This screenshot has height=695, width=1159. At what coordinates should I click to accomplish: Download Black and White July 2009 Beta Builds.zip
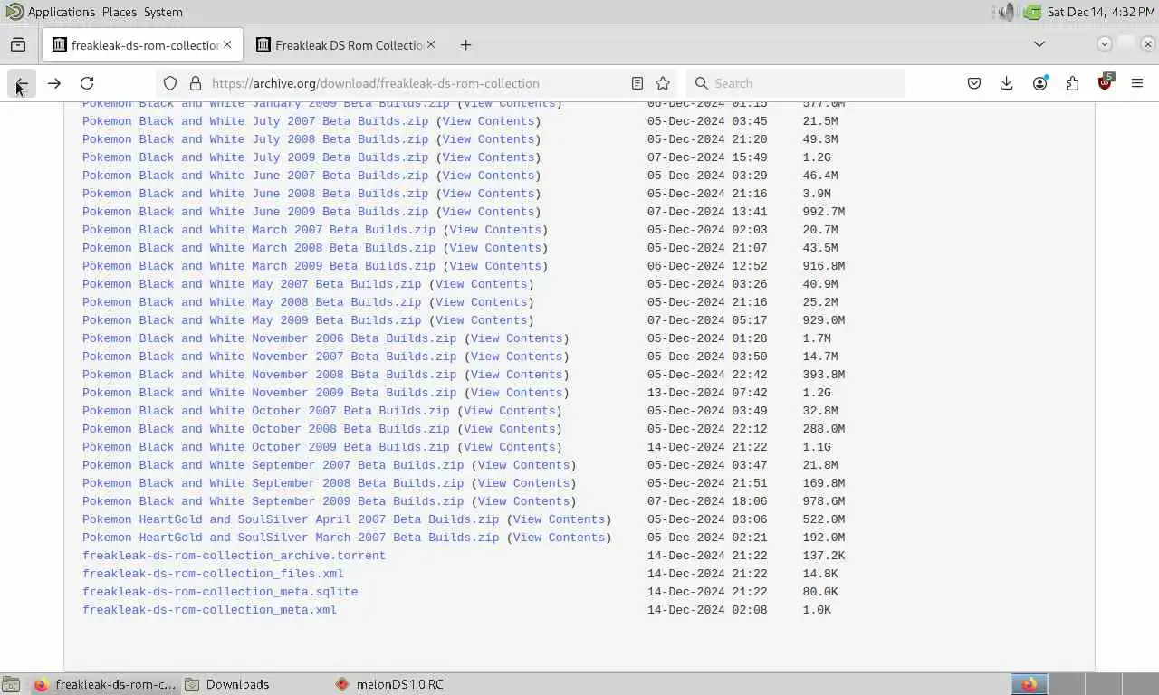click(x=255, y=157)
